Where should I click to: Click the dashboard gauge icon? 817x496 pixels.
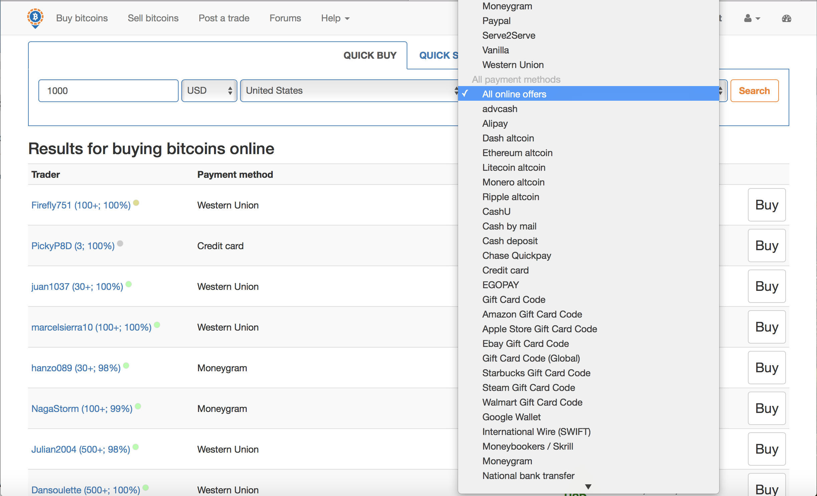coord(786,18)
